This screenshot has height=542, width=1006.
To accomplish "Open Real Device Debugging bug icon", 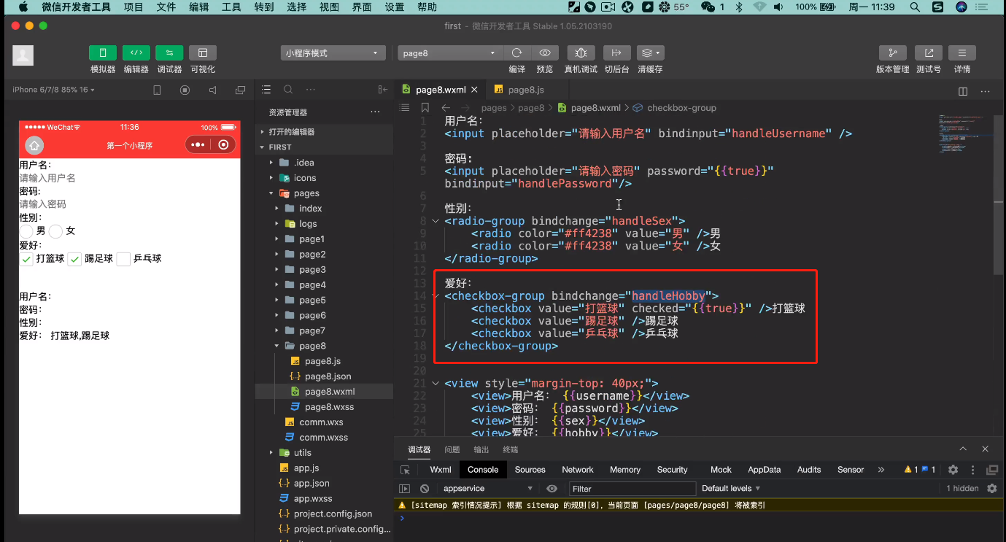I will [x=581, y=53].
